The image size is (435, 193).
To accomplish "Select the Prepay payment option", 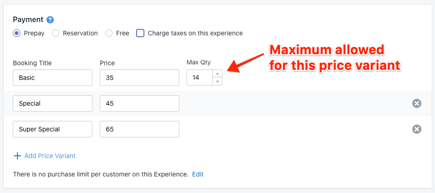I will 17,33.
